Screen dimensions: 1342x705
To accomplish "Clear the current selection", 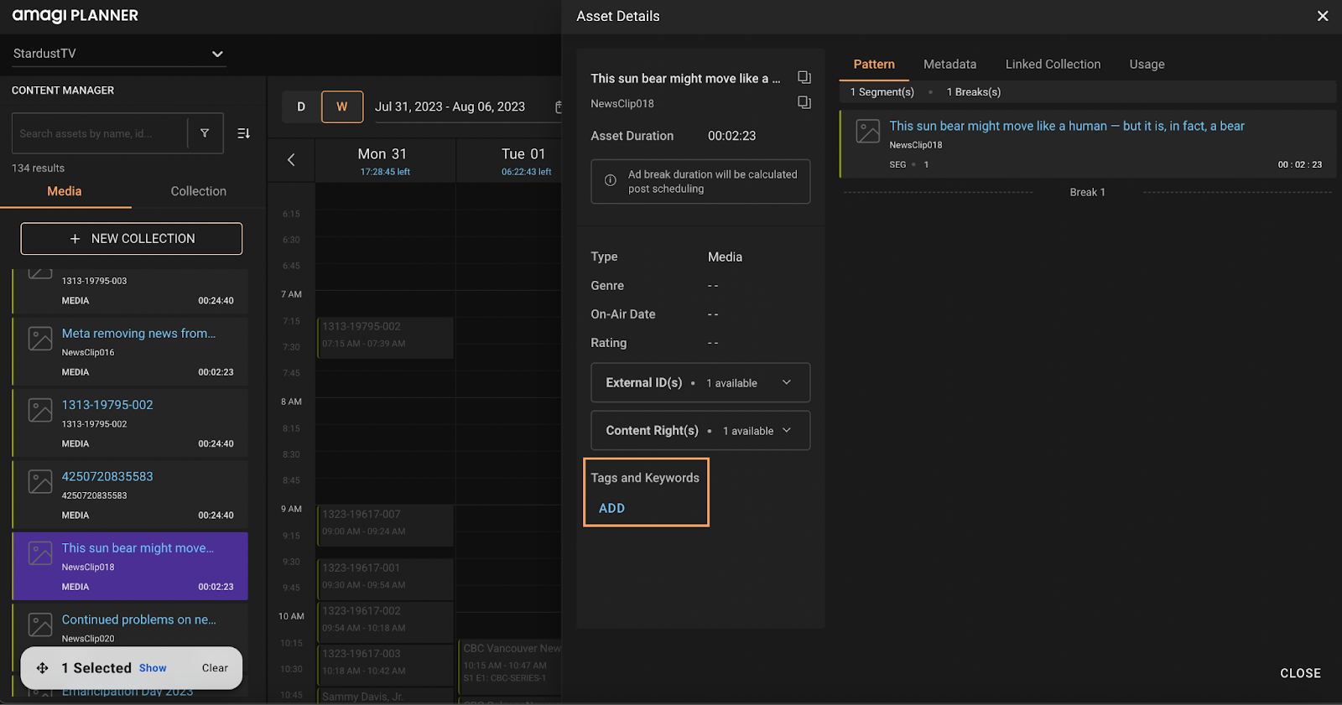I will (x=215, y=668).
